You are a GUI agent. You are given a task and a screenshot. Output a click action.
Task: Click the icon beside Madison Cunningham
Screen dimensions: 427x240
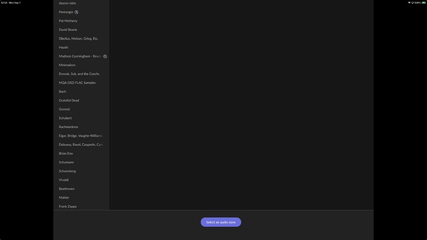[105, 56]
